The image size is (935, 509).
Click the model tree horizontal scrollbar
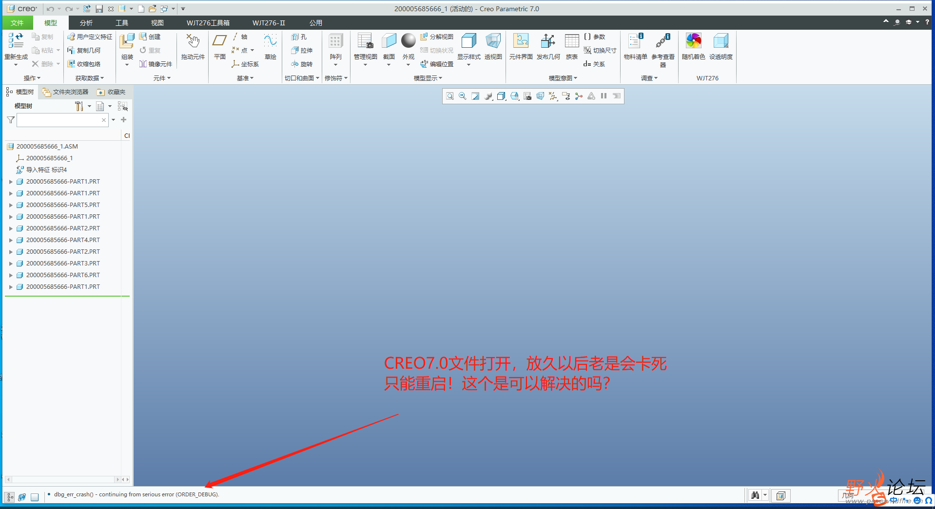62,479
